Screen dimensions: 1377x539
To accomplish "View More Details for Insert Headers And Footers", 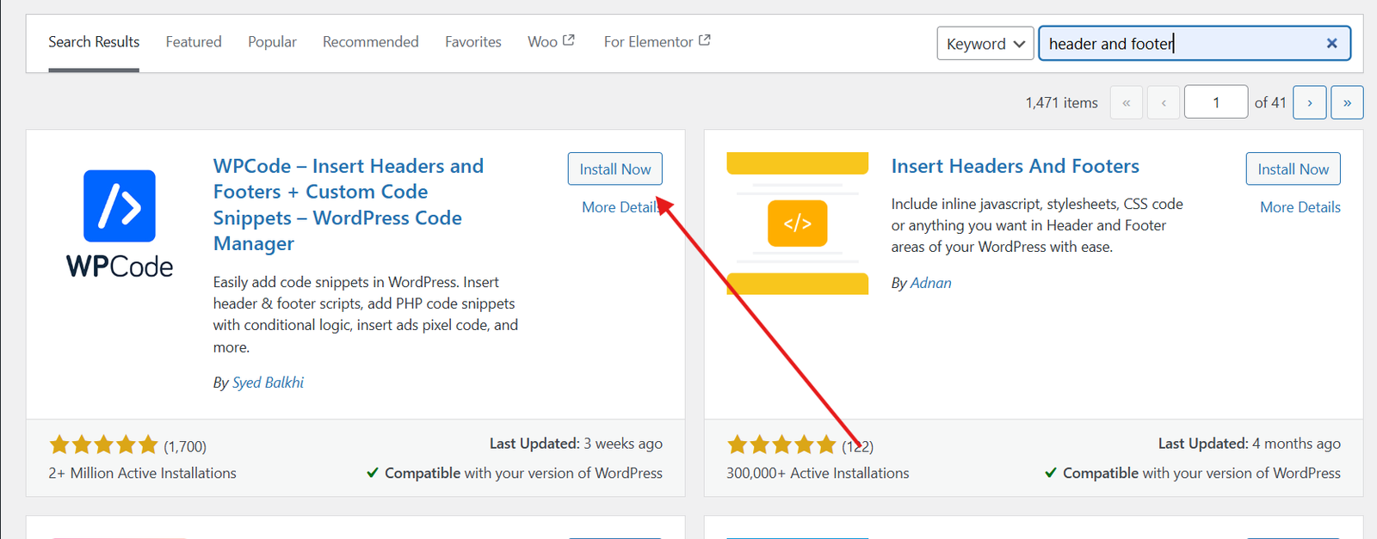I will pyautogui.click(x=1300, y=207).
